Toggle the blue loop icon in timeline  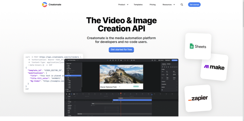coord(71,94)
